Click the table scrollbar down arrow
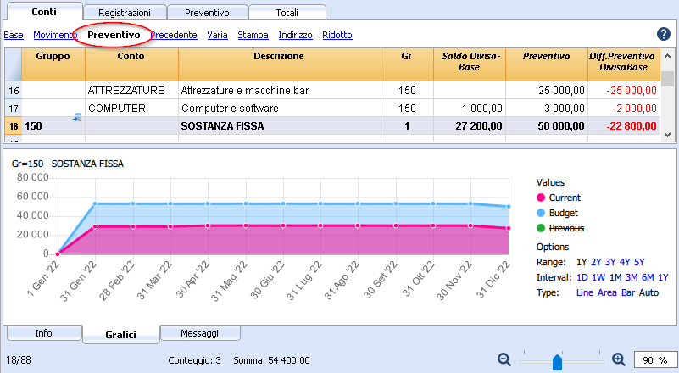Screen dimensions: 679x373 667,135
